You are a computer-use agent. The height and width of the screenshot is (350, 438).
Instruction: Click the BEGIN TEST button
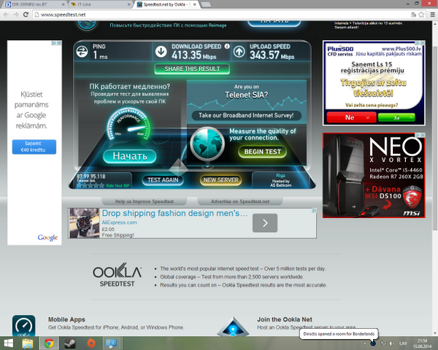click(x=263, y=152)
